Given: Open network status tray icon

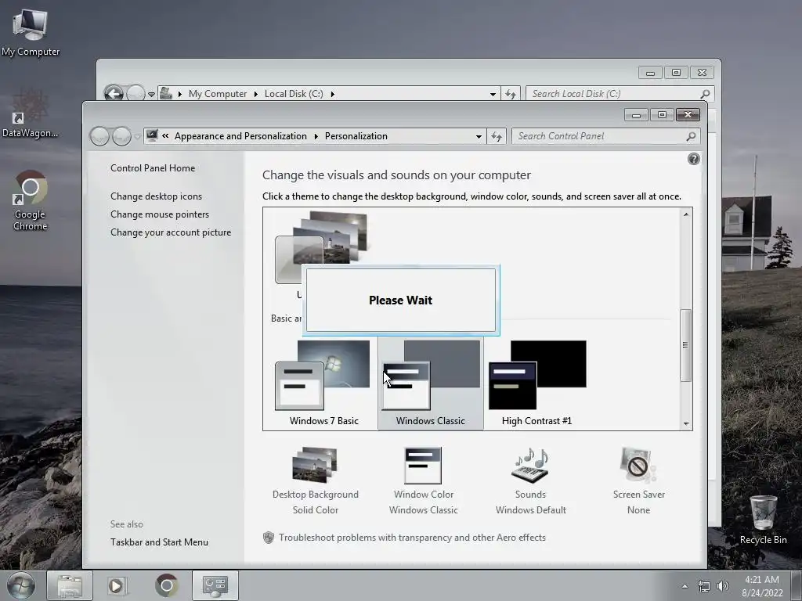Looking at the screenshot, I should 704,586.
